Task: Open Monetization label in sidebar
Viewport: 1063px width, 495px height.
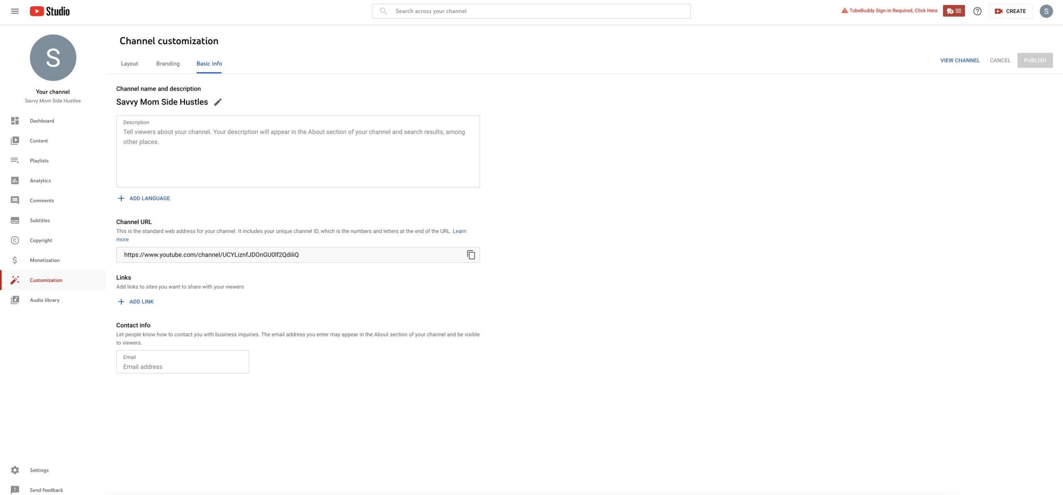Action: coord(45,260)
